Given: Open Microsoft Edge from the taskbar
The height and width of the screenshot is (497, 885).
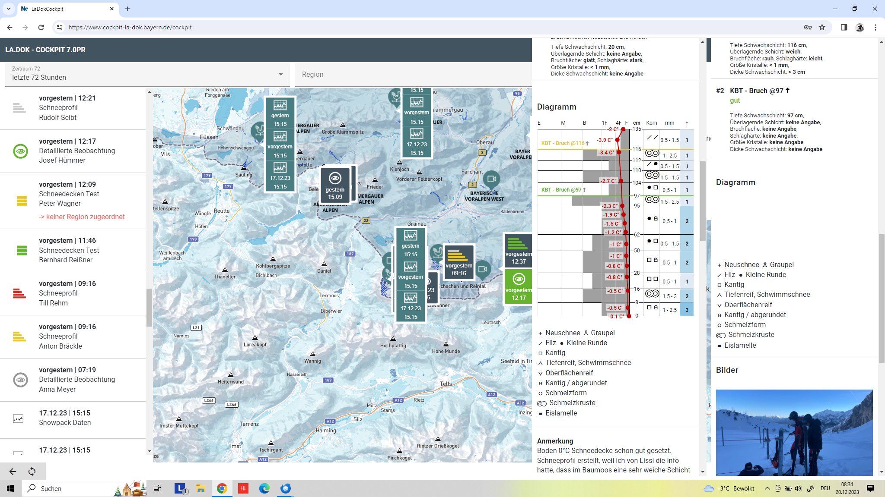Looking at the screenshot, I should click(x=264, y=488).
